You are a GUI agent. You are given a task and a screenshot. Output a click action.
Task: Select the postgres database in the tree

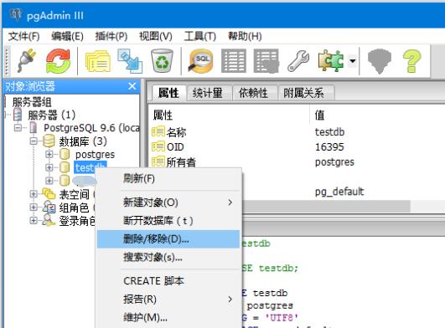point(95,154)
